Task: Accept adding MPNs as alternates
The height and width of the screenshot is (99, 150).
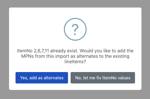Action: pyautogui.click(x=42, y=78)
